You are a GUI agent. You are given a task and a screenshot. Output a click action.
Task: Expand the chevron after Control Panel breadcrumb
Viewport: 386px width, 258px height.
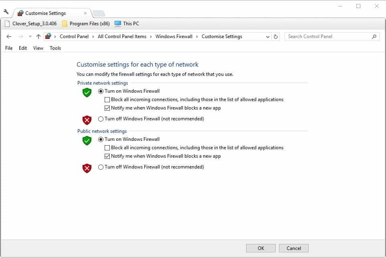coord(93,37)
